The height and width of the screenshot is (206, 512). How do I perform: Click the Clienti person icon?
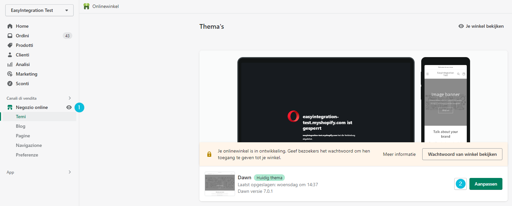[10, 55]
